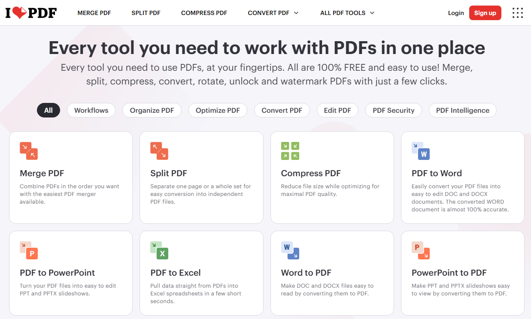The width and height of the screenshot is (531, 319).
Task: Open the PDF to PowerPoint card title
Action: pos(58,273)
